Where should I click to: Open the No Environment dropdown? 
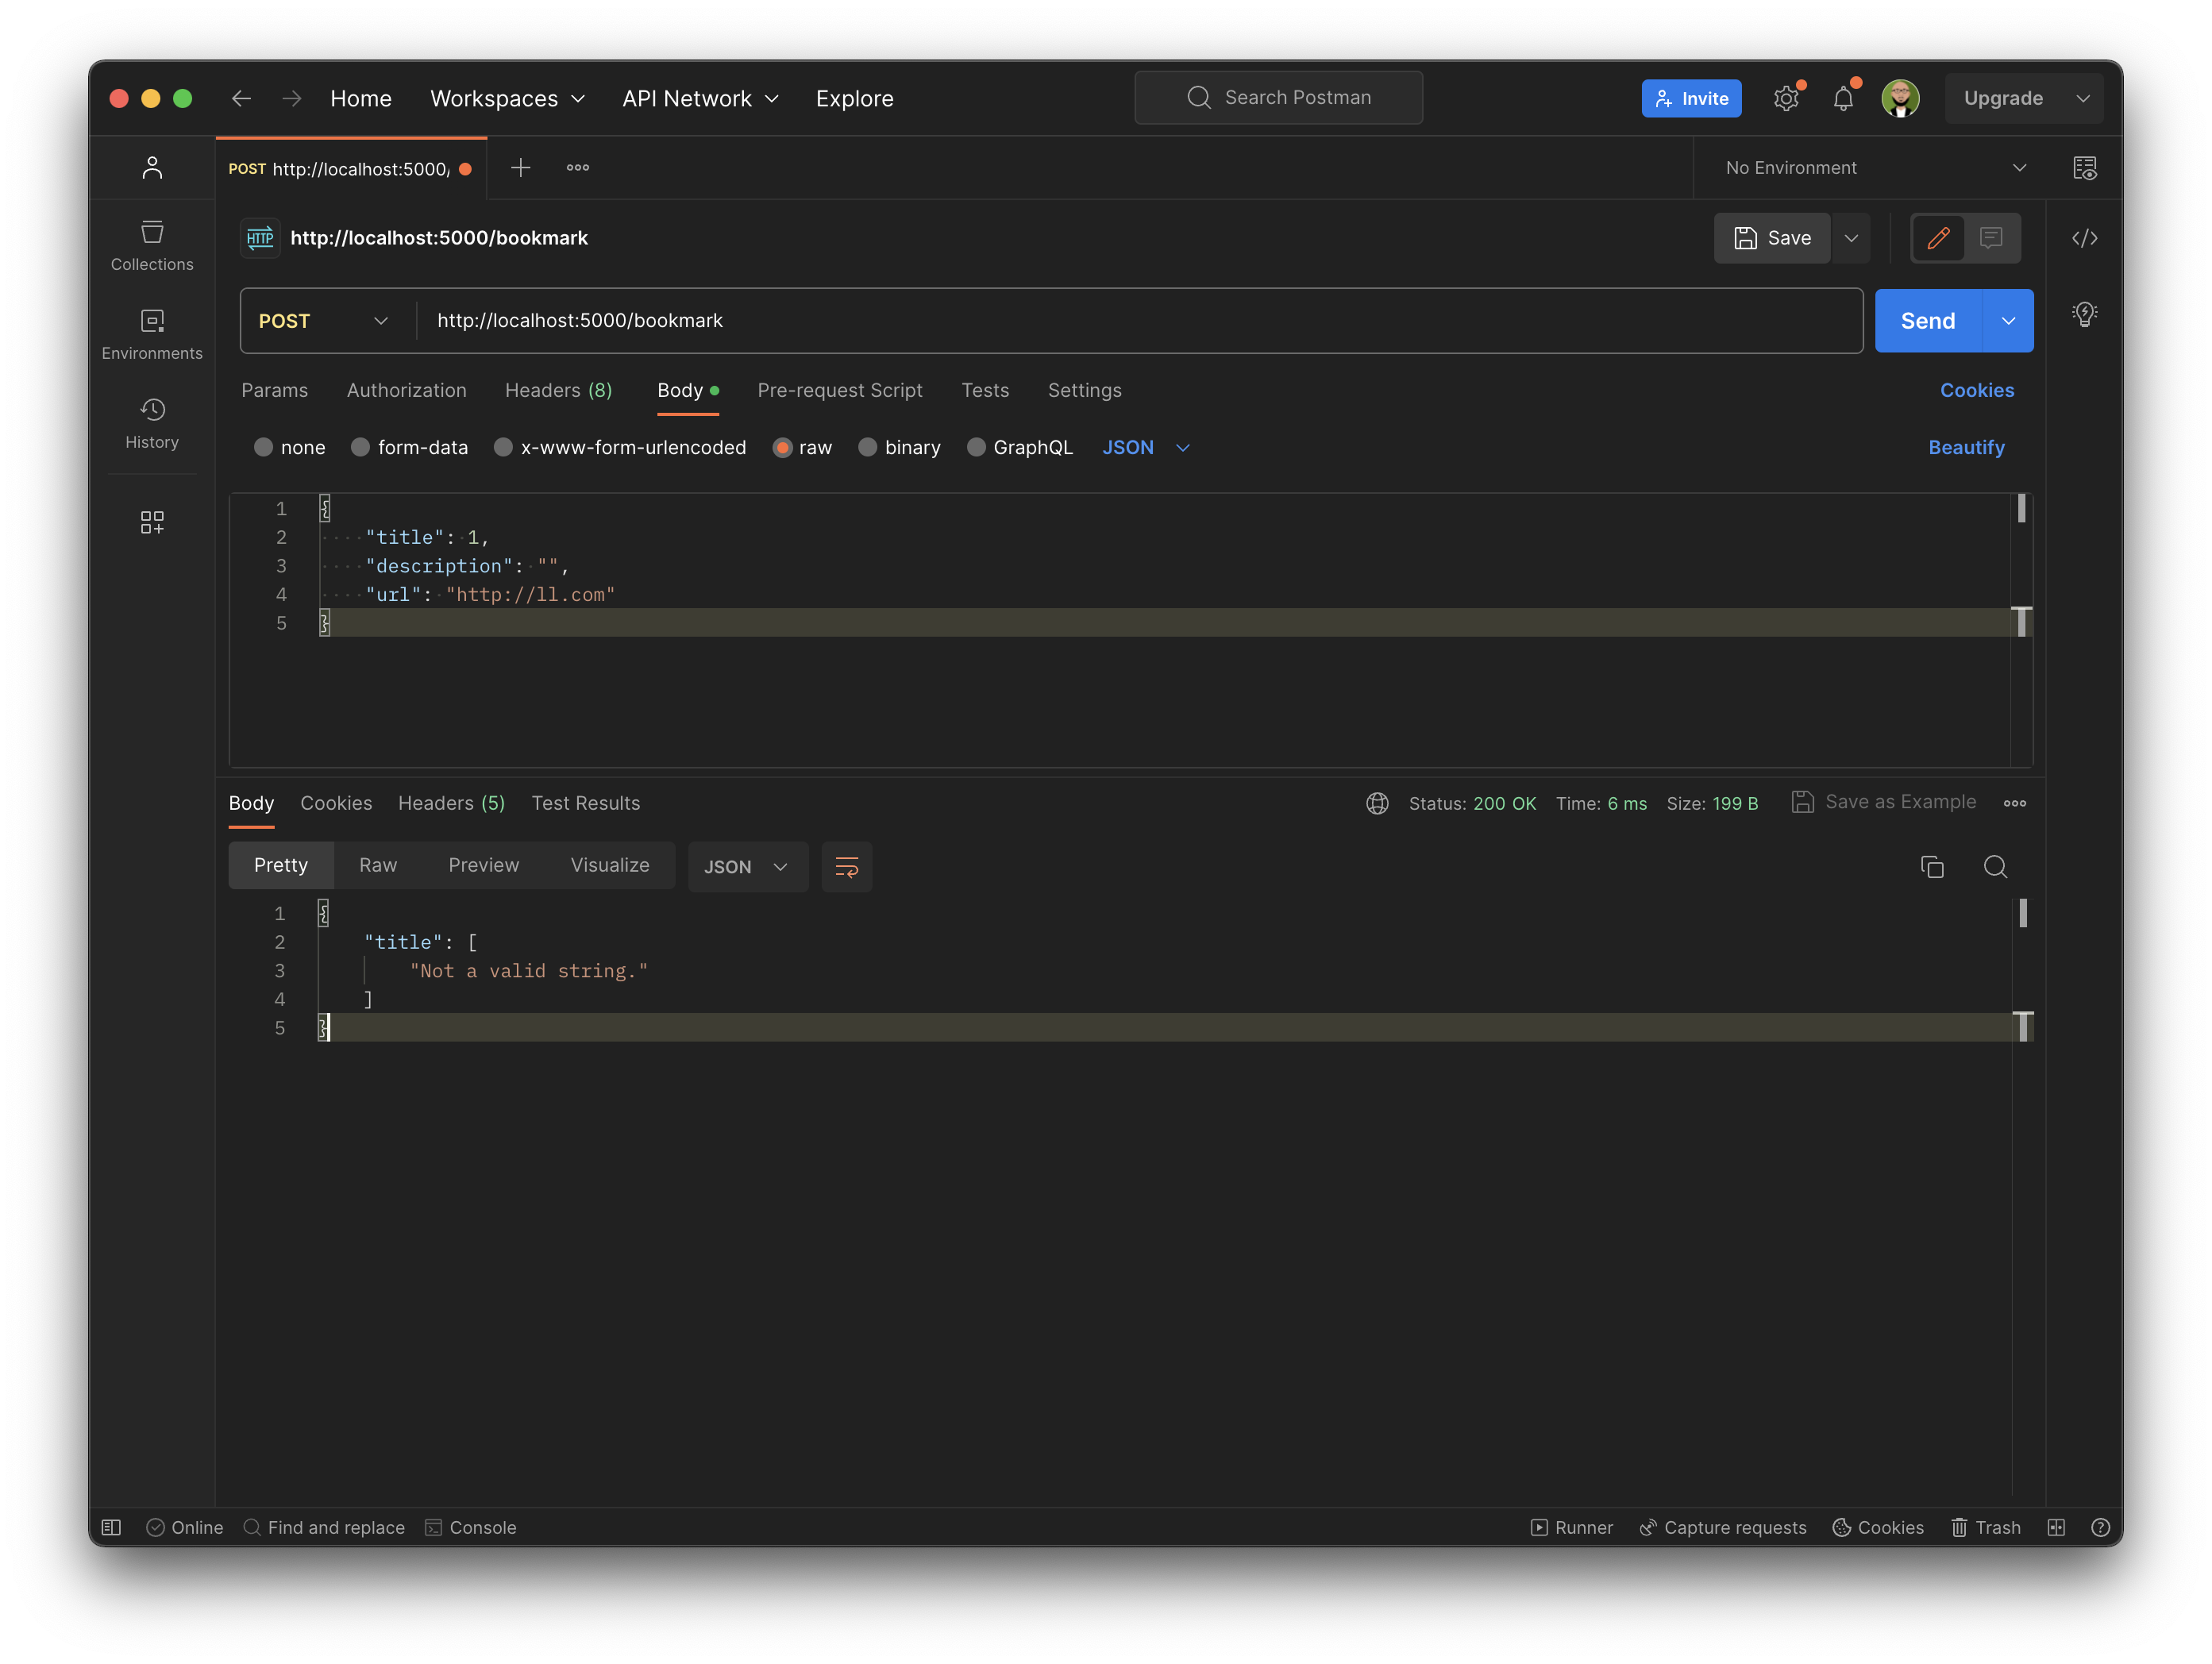[x=1870, y=167]
